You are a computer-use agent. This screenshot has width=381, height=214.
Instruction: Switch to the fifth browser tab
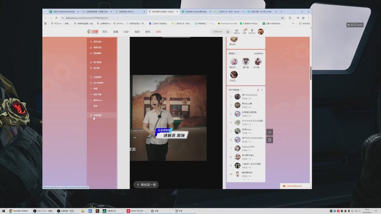coord(196,11)
